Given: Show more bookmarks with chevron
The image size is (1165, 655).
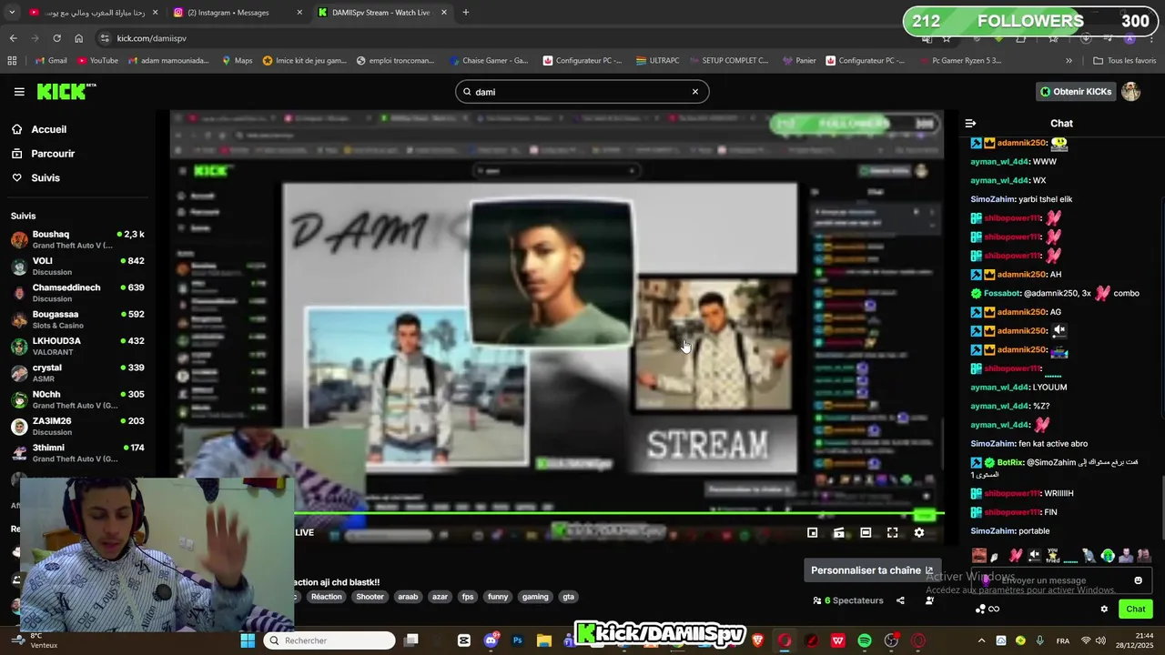Looking at the screenshot, I should tap(1069, 61).
